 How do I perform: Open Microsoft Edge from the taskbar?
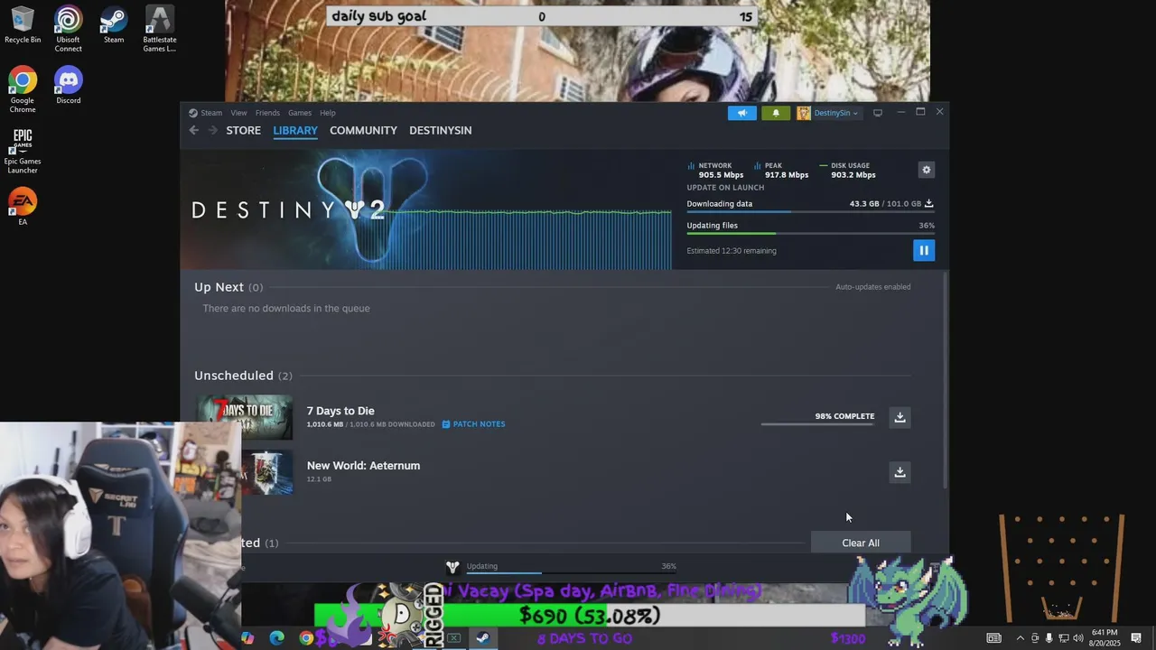[x=276, y=638]
